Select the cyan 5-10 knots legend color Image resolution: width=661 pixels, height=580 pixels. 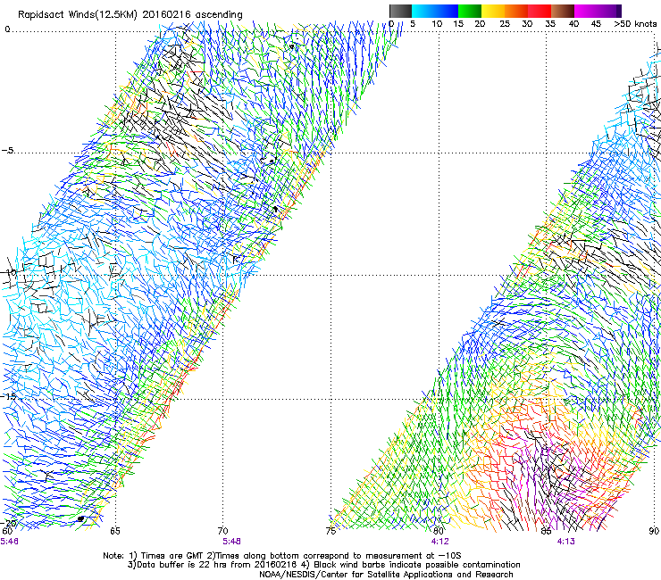click(423, 11)
